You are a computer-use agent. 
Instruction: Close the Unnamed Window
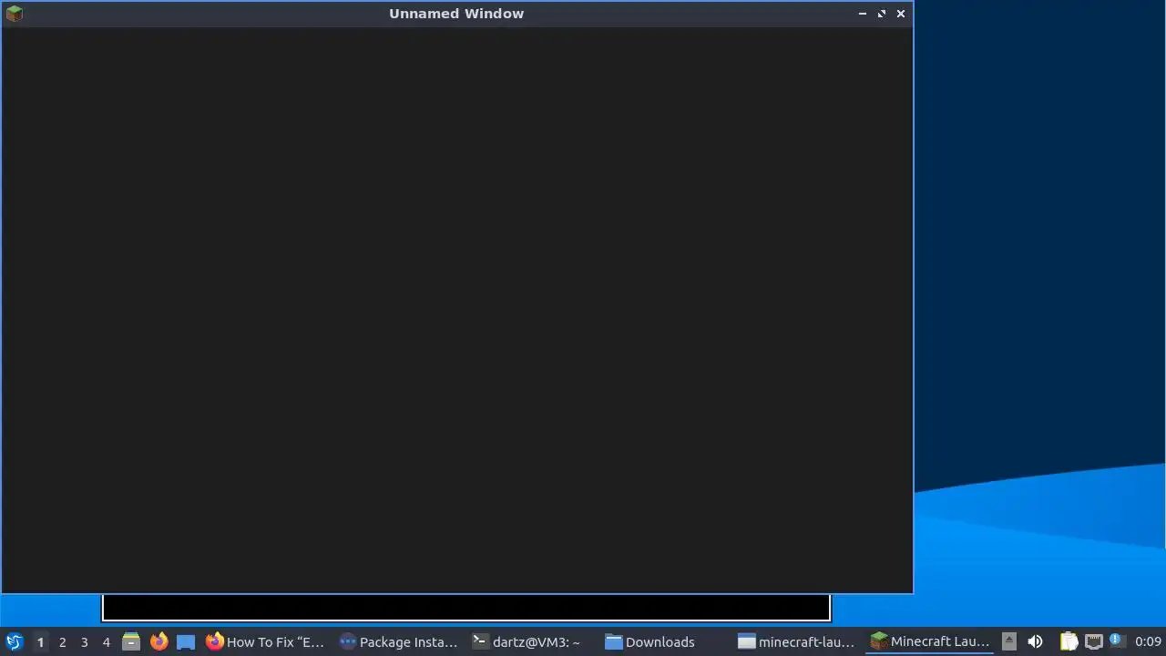(901, 14)
